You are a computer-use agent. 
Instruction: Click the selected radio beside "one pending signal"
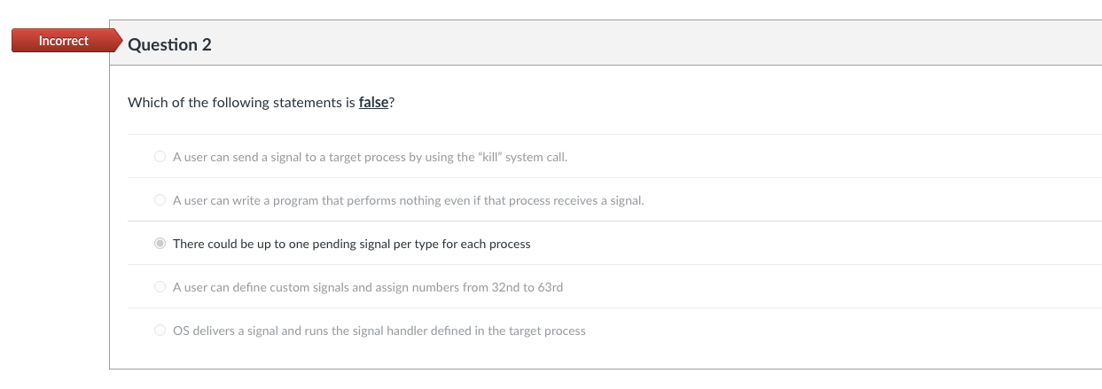[160, 244]
